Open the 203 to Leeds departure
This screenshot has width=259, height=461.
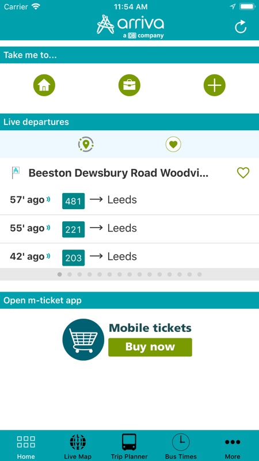pyautogui.click(x=129, y=256)
